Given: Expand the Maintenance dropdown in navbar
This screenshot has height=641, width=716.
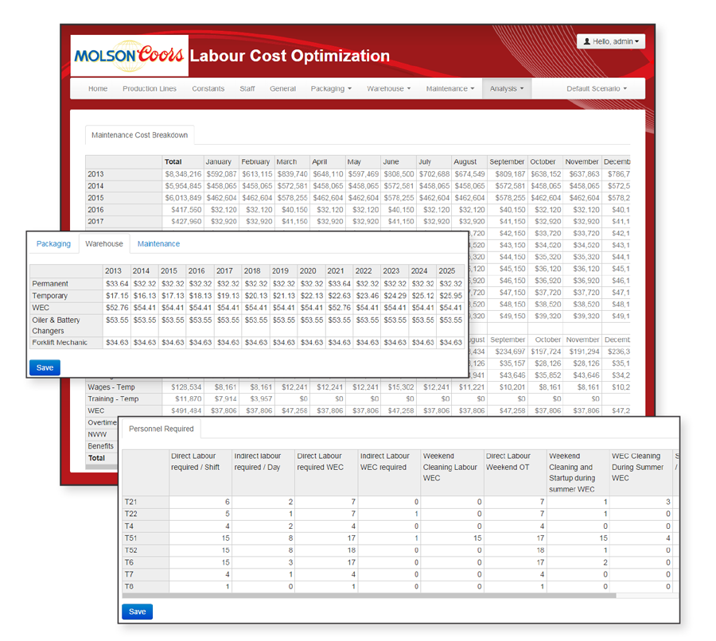Looking at the screenshot, I should coord(450,88).
